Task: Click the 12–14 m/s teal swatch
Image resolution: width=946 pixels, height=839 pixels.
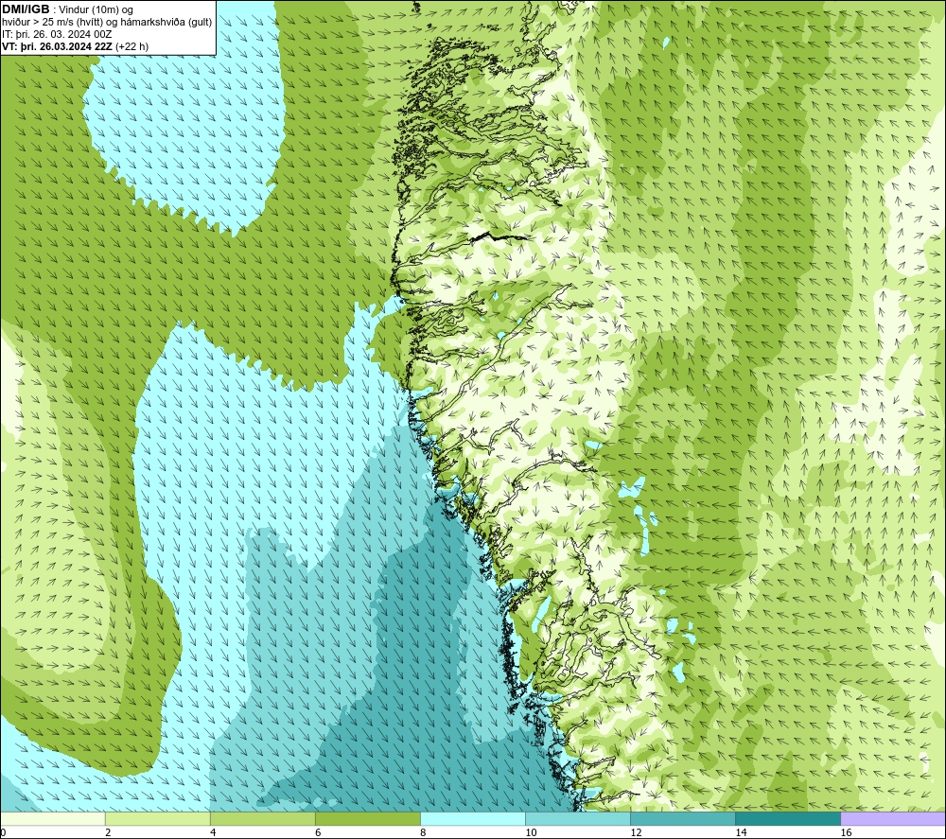Action: 683,818
